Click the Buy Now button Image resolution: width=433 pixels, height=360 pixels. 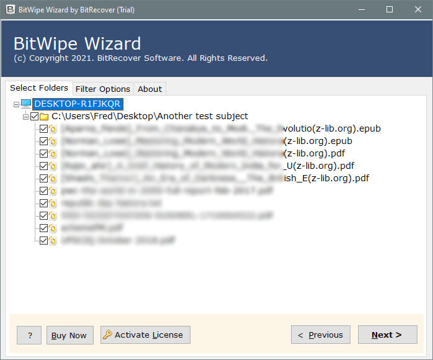pyautogui.click(x=70, y=335)
